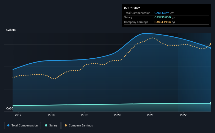
Task: Select the Company Earnings endpoint marker
Action: [211, 44]
